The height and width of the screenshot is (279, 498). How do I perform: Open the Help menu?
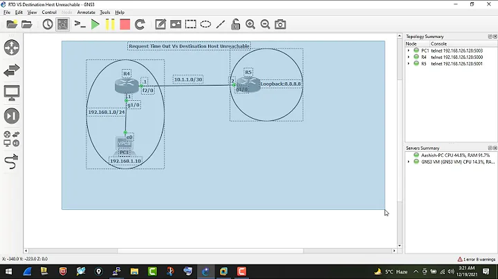click(x=120, y=12)
